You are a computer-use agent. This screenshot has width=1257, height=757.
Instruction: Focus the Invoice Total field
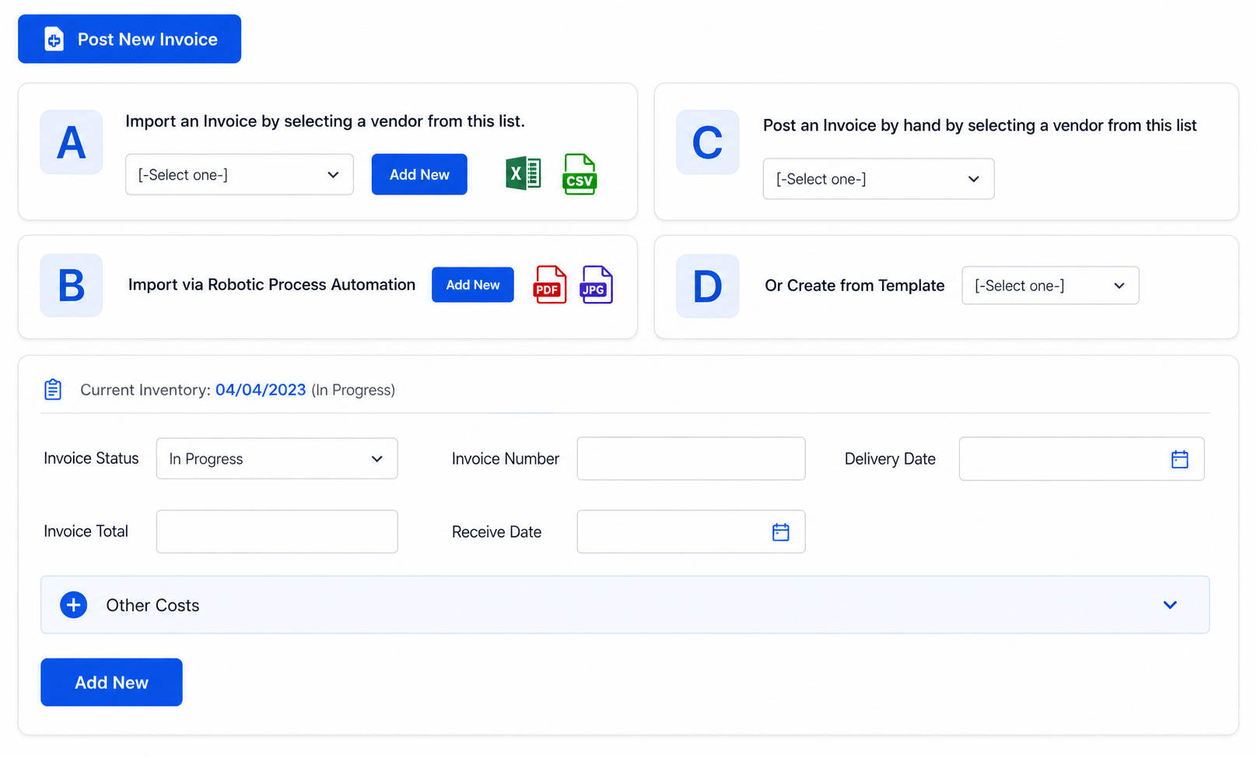click(277, 531)
